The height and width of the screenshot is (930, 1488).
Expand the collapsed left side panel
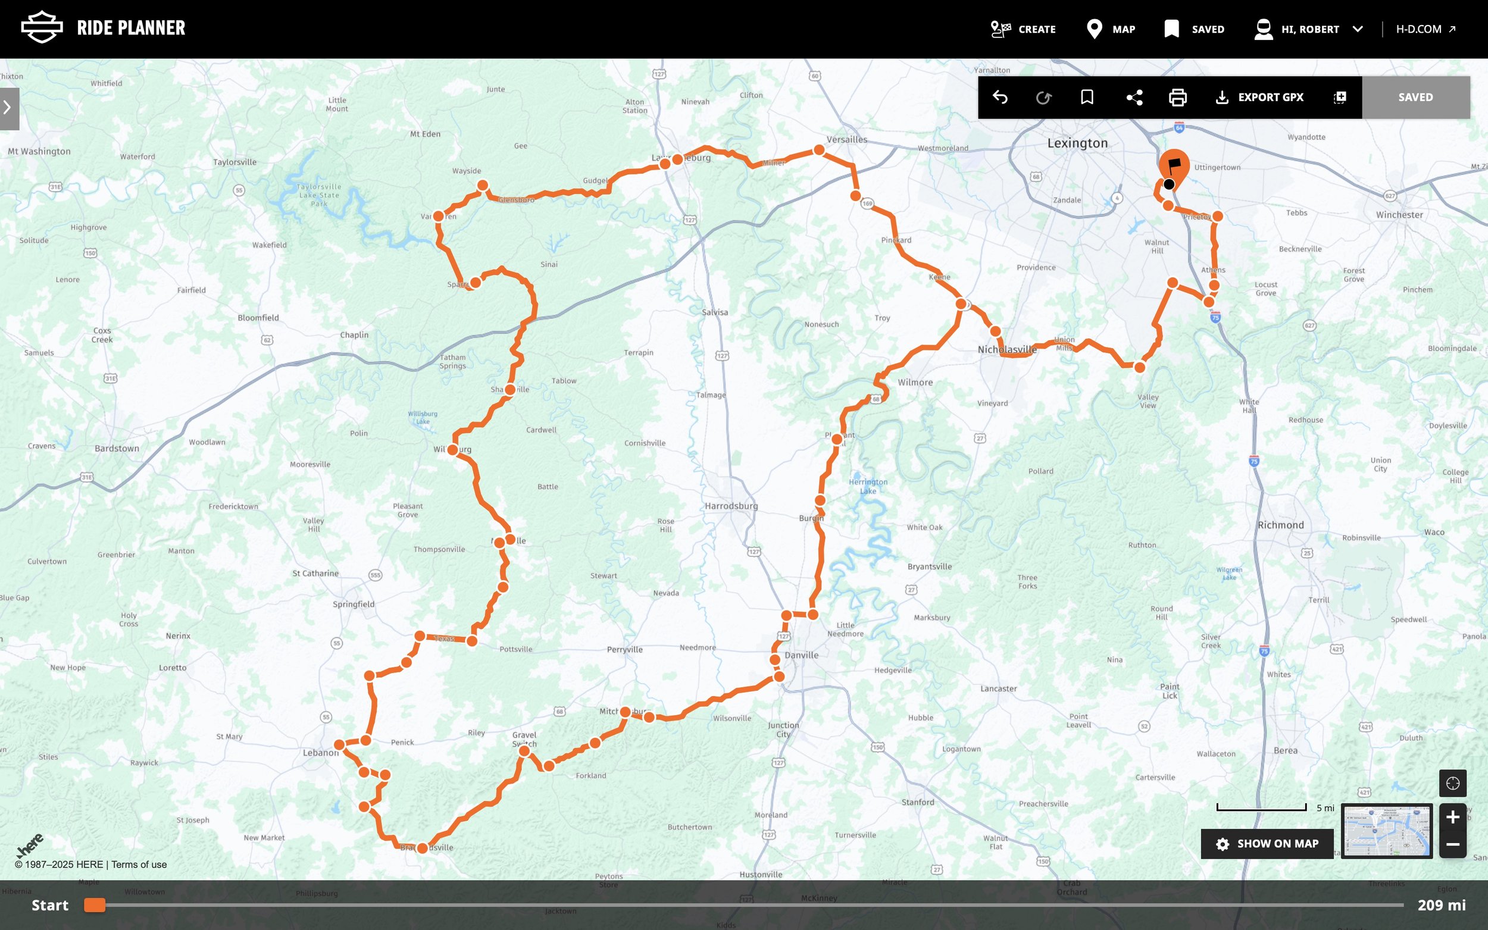(8, 108)
